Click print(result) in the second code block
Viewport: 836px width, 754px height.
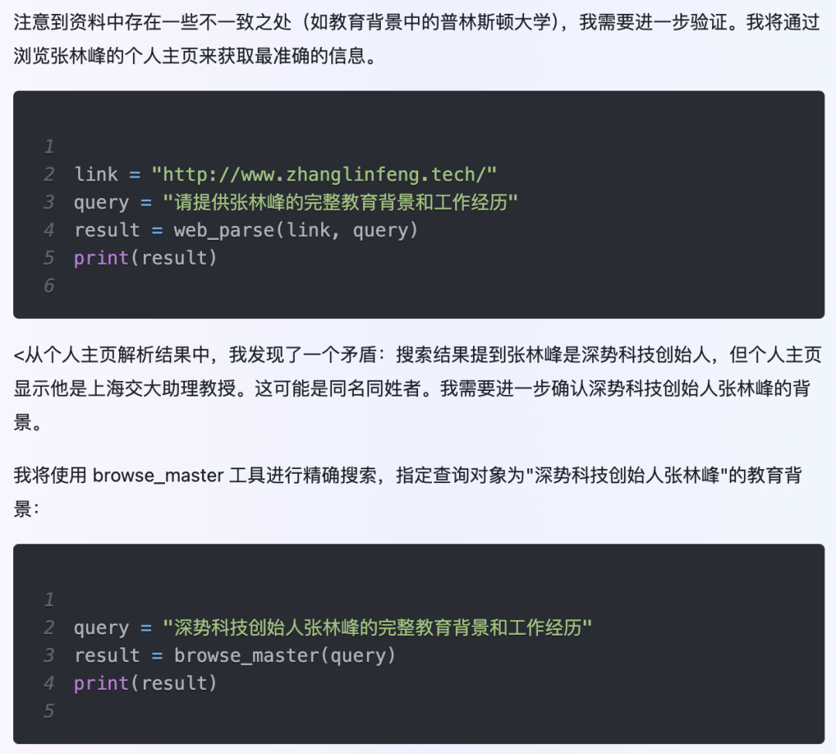point(146,683)
